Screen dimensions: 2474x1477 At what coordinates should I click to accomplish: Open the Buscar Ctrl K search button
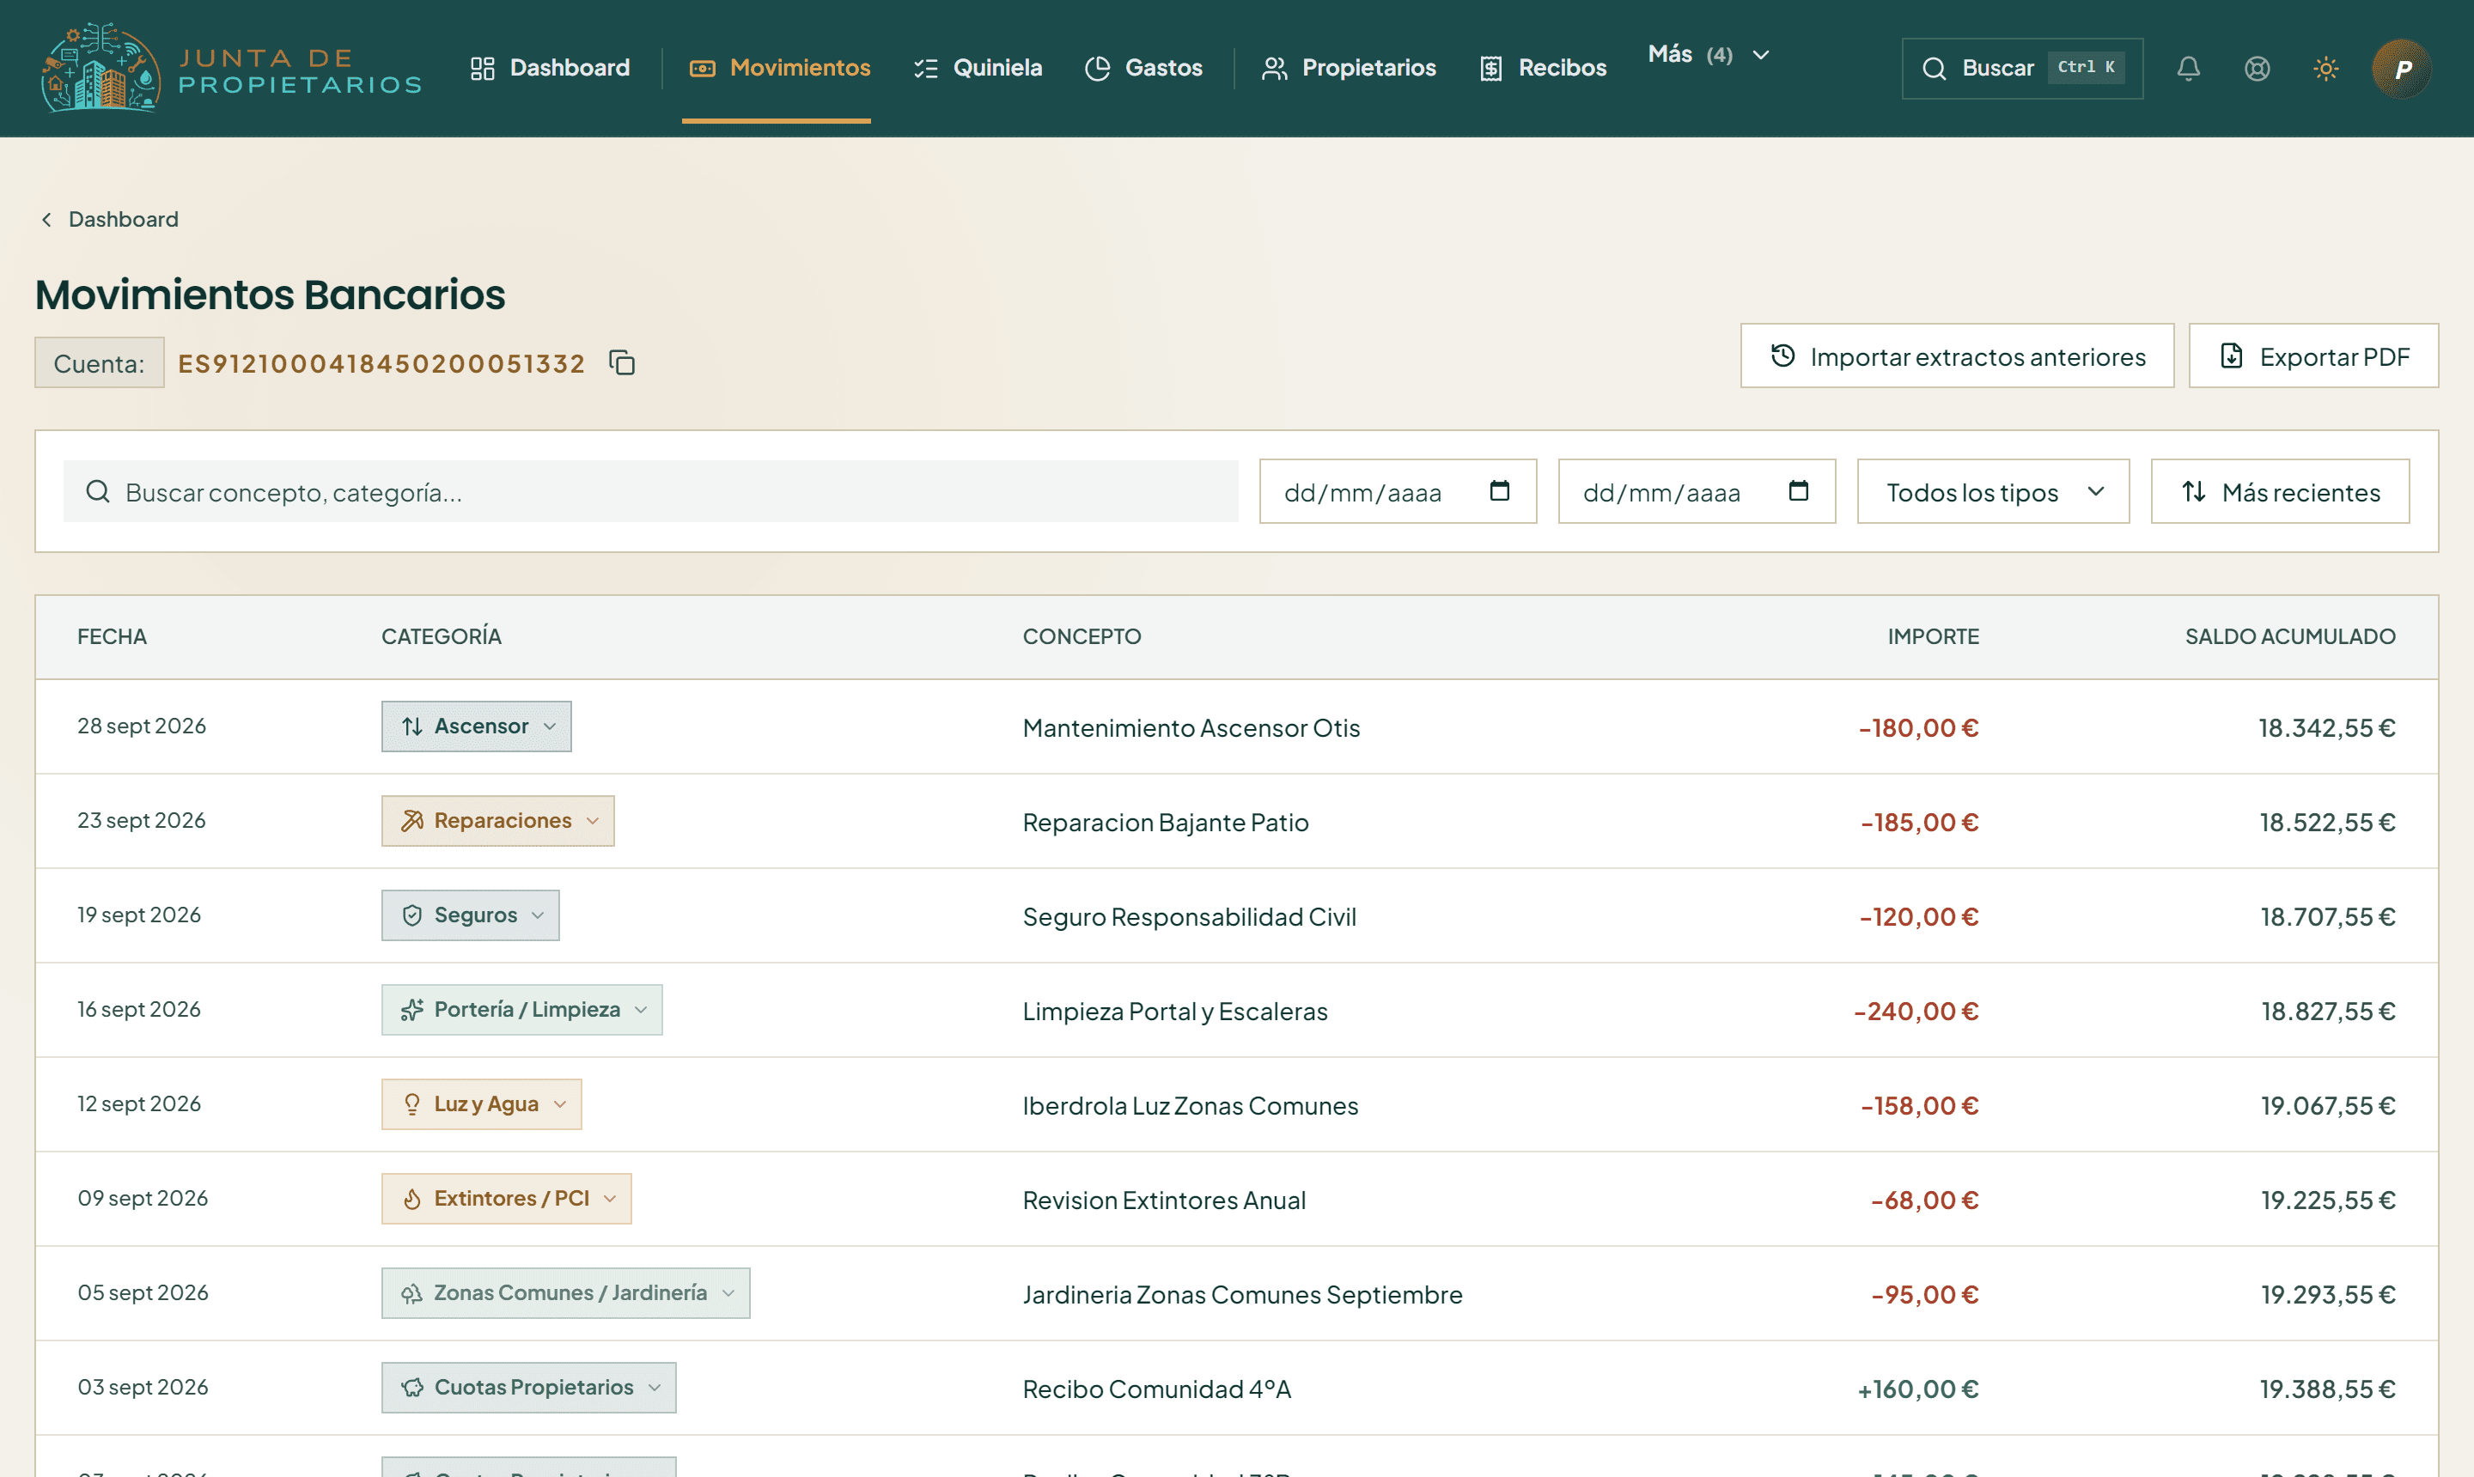pos(2022,69)
